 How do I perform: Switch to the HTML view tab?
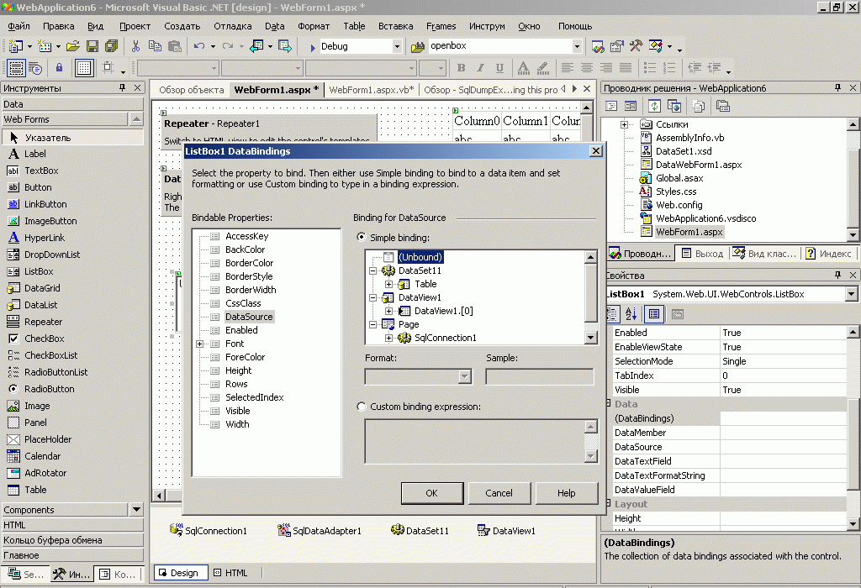[231, 573]
